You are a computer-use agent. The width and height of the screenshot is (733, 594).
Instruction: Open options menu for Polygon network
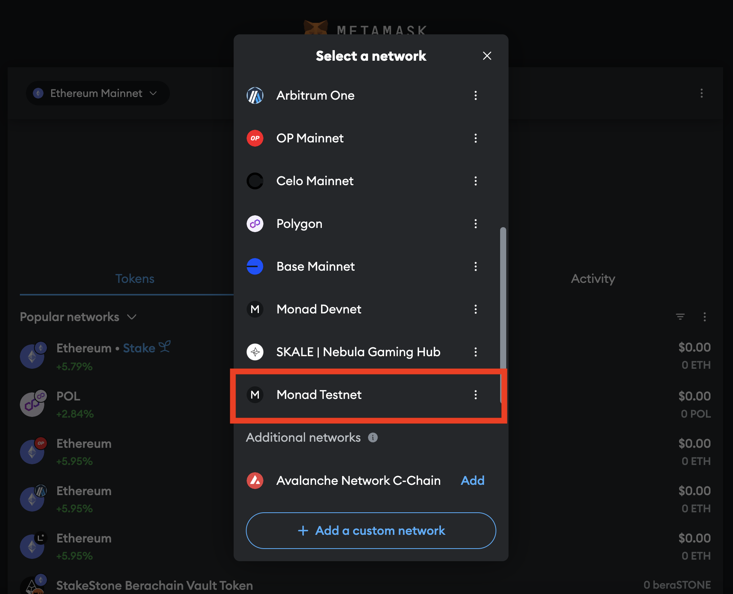tap(476, 224)
